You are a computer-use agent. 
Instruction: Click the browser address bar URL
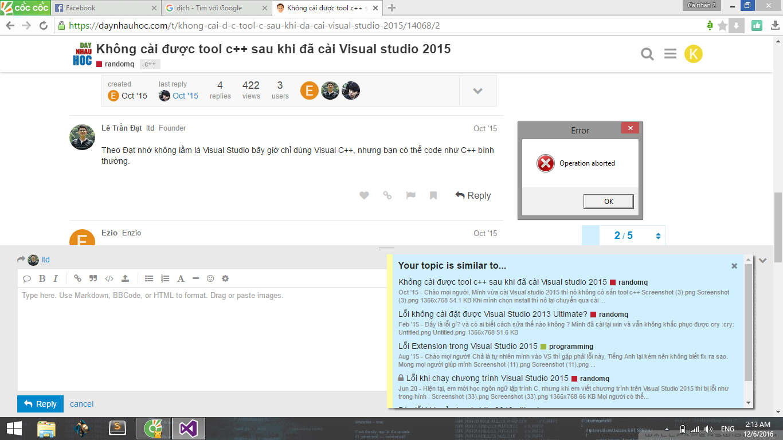(x=254, y=26)
